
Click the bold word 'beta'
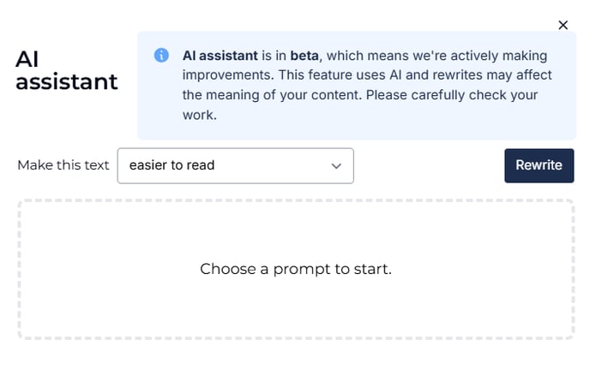coord(304,56)
